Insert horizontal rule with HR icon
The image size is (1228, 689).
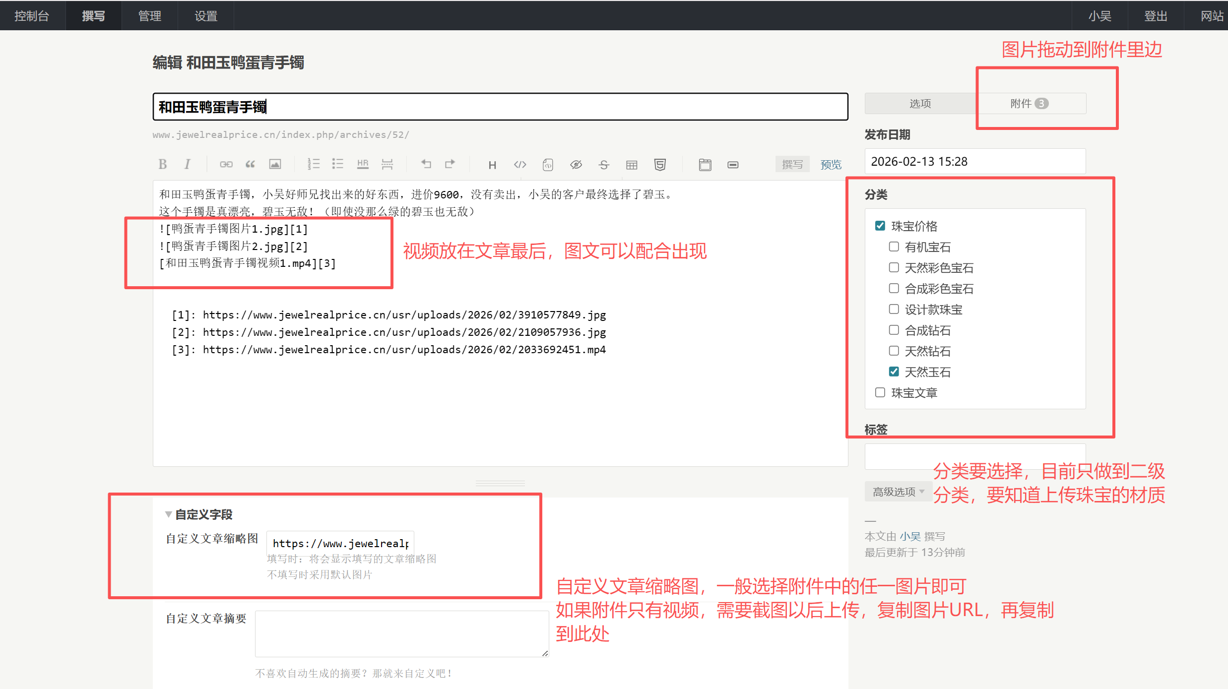[363, 164]
